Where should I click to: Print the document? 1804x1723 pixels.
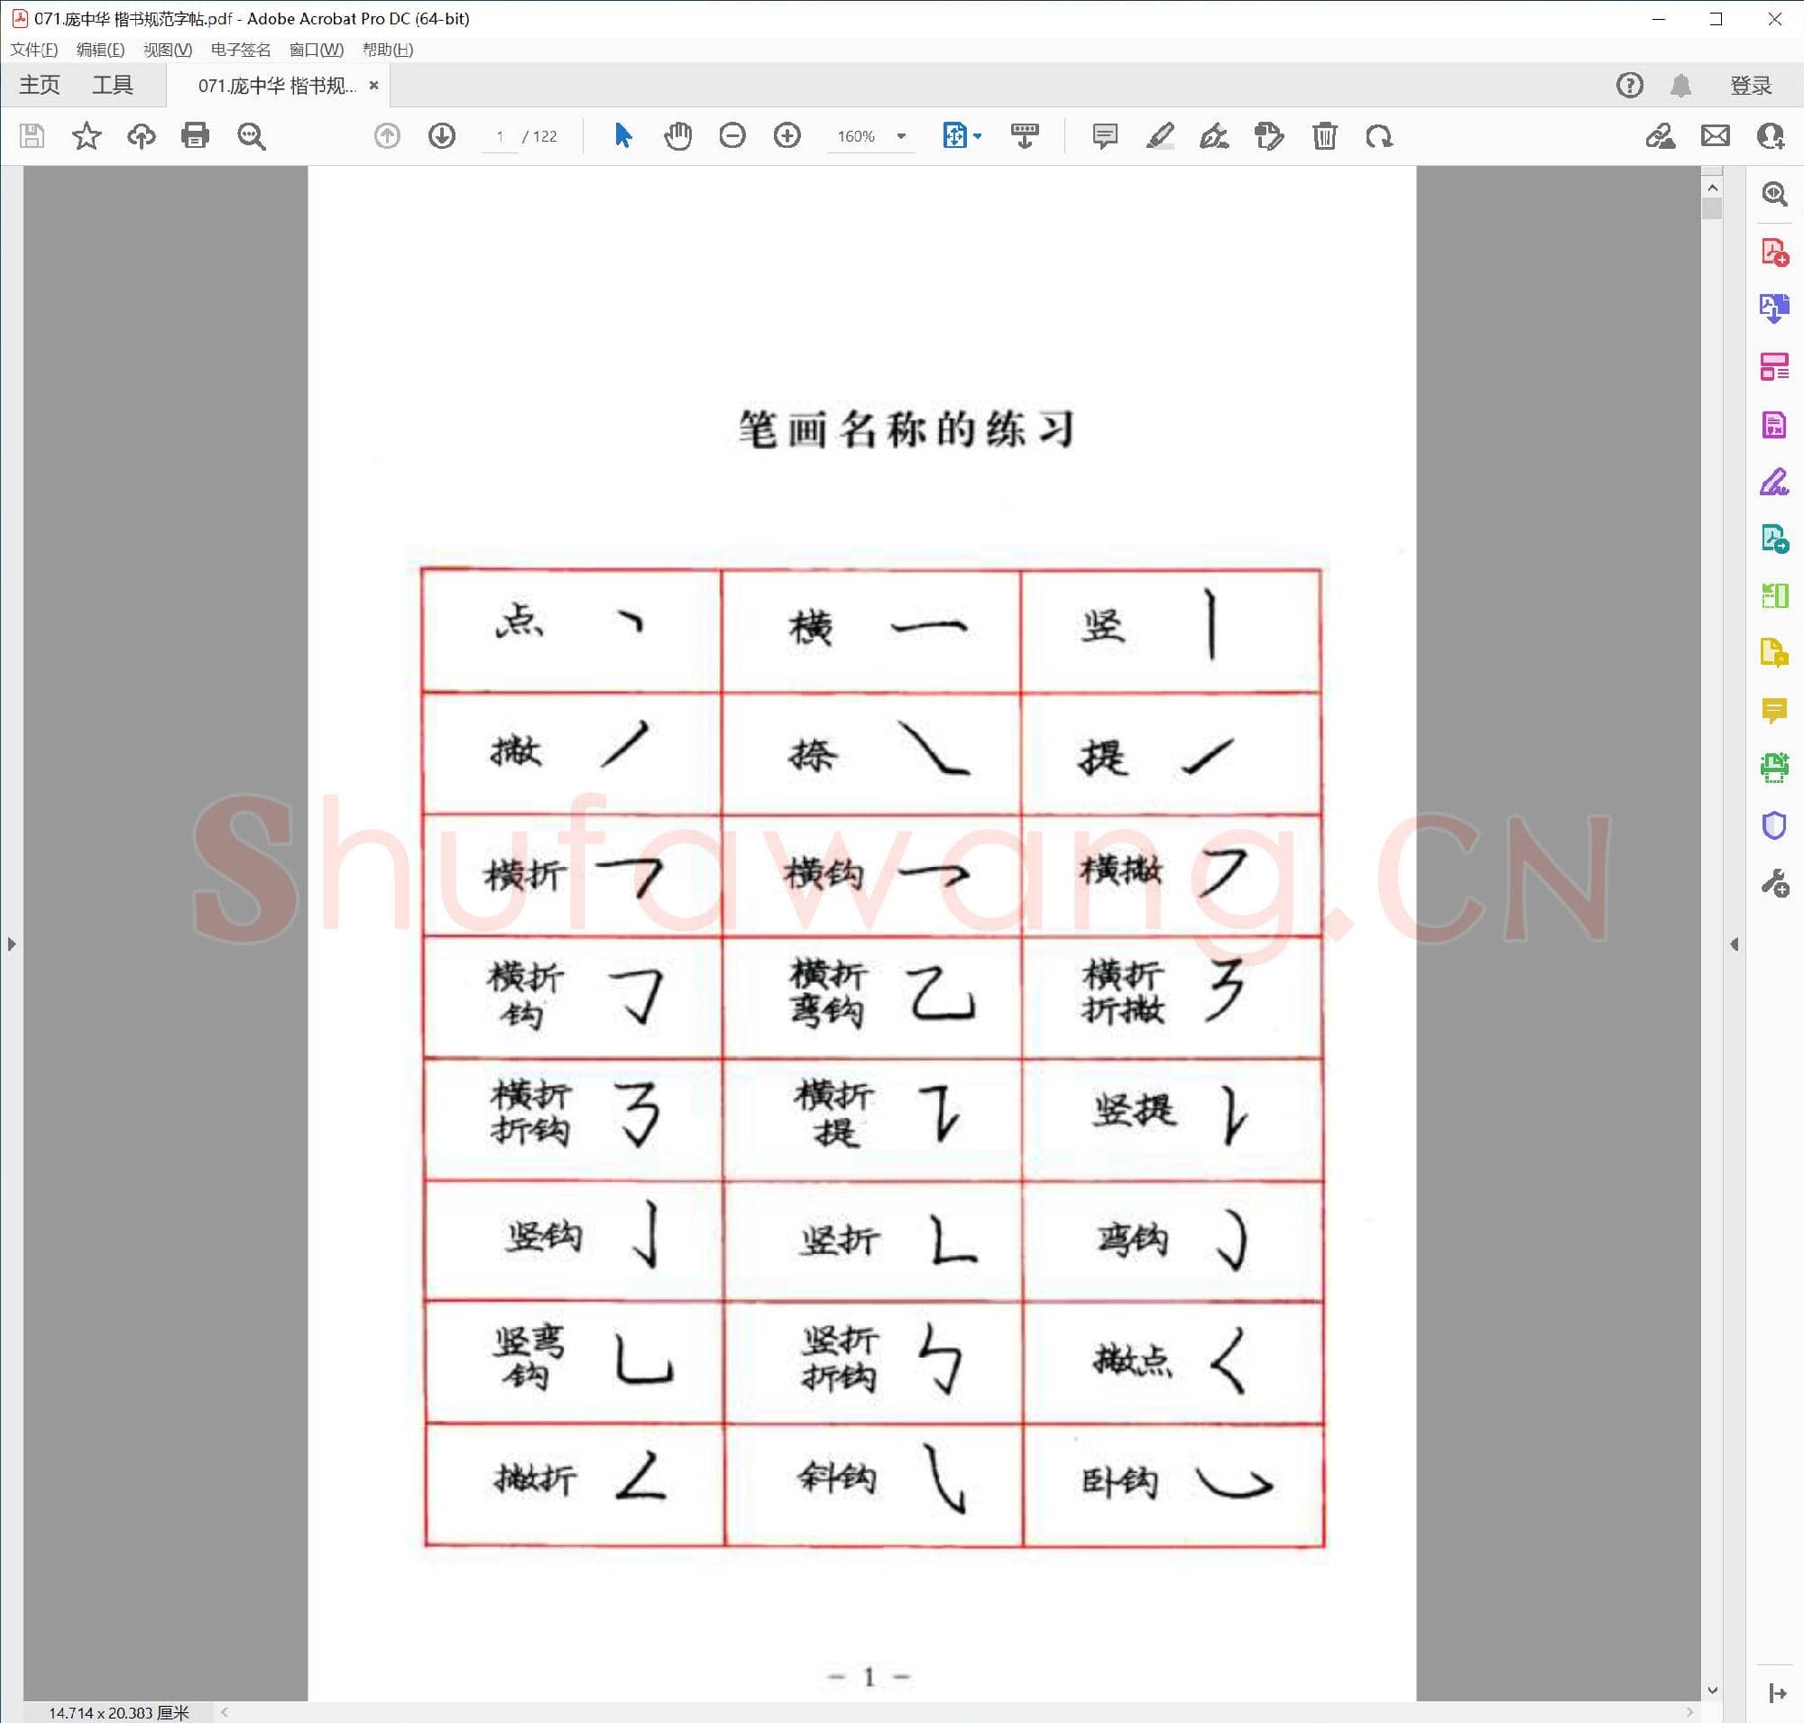coord(195,136)
